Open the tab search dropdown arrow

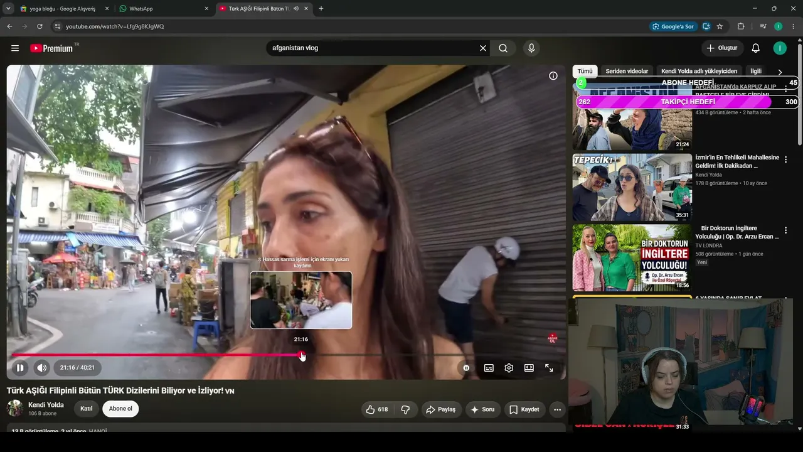click(8, 9)
